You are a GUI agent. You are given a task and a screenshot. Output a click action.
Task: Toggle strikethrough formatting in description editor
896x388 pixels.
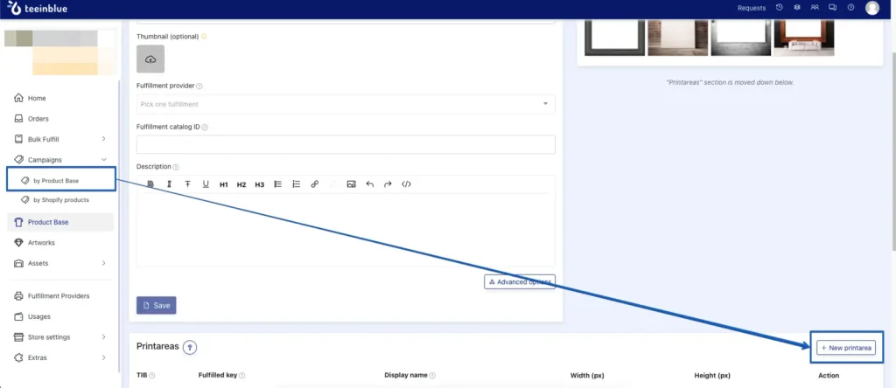[187, 184]
